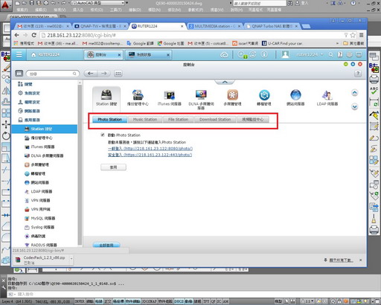Reload the Chrome page
381x305 pixels.
coord(34,35)
